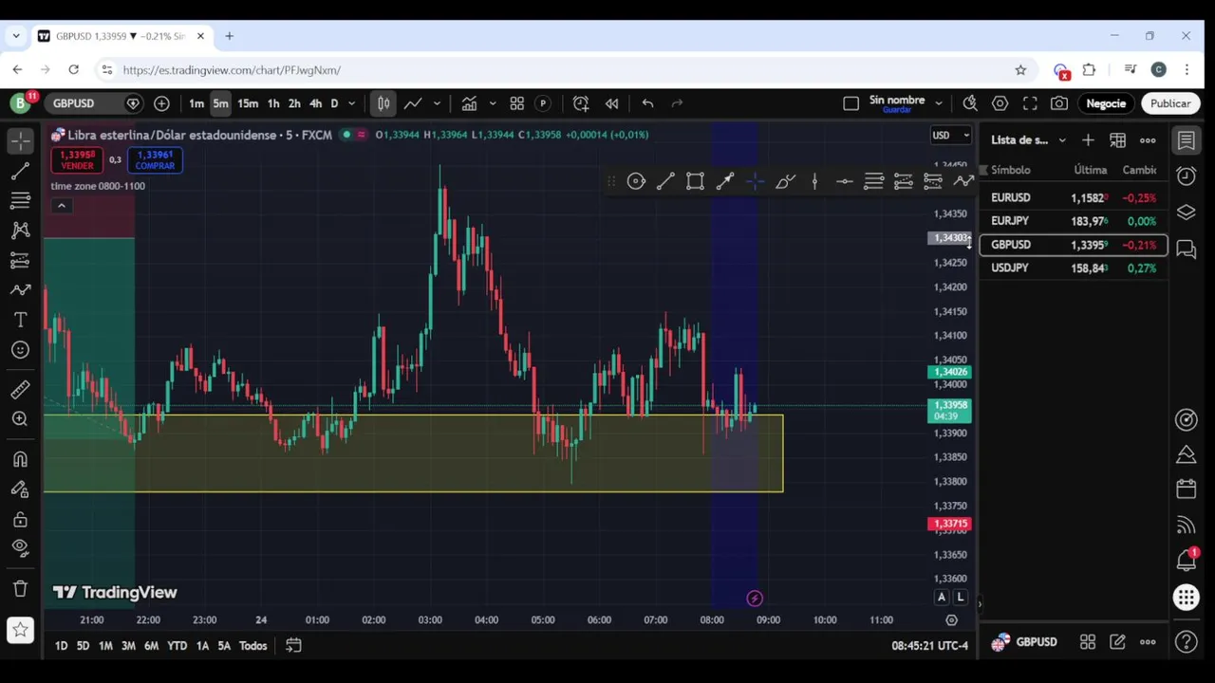
Task: Open indicator templates grid icon
Action: [x=517, y=103]
